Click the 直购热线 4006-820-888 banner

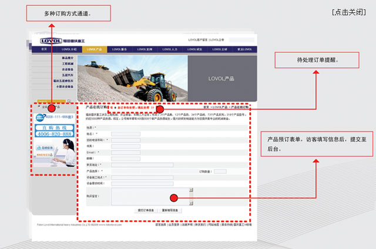tap(55, 131)
